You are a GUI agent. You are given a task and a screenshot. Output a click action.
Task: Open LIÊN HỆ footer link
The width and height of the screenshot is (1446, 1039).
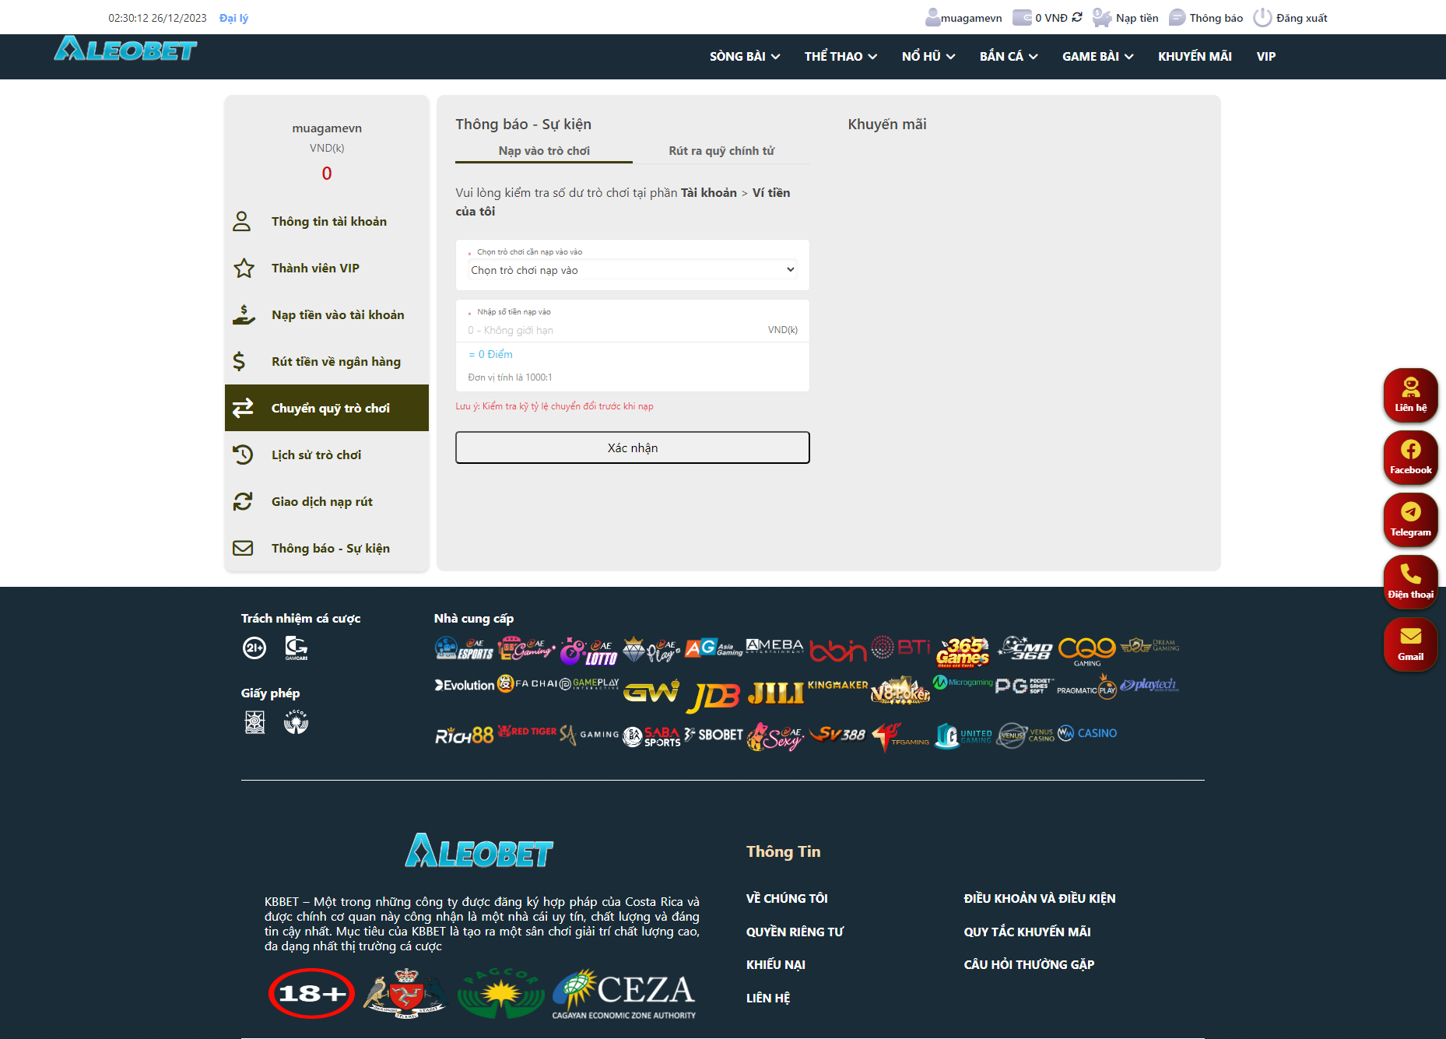[768, 998]
